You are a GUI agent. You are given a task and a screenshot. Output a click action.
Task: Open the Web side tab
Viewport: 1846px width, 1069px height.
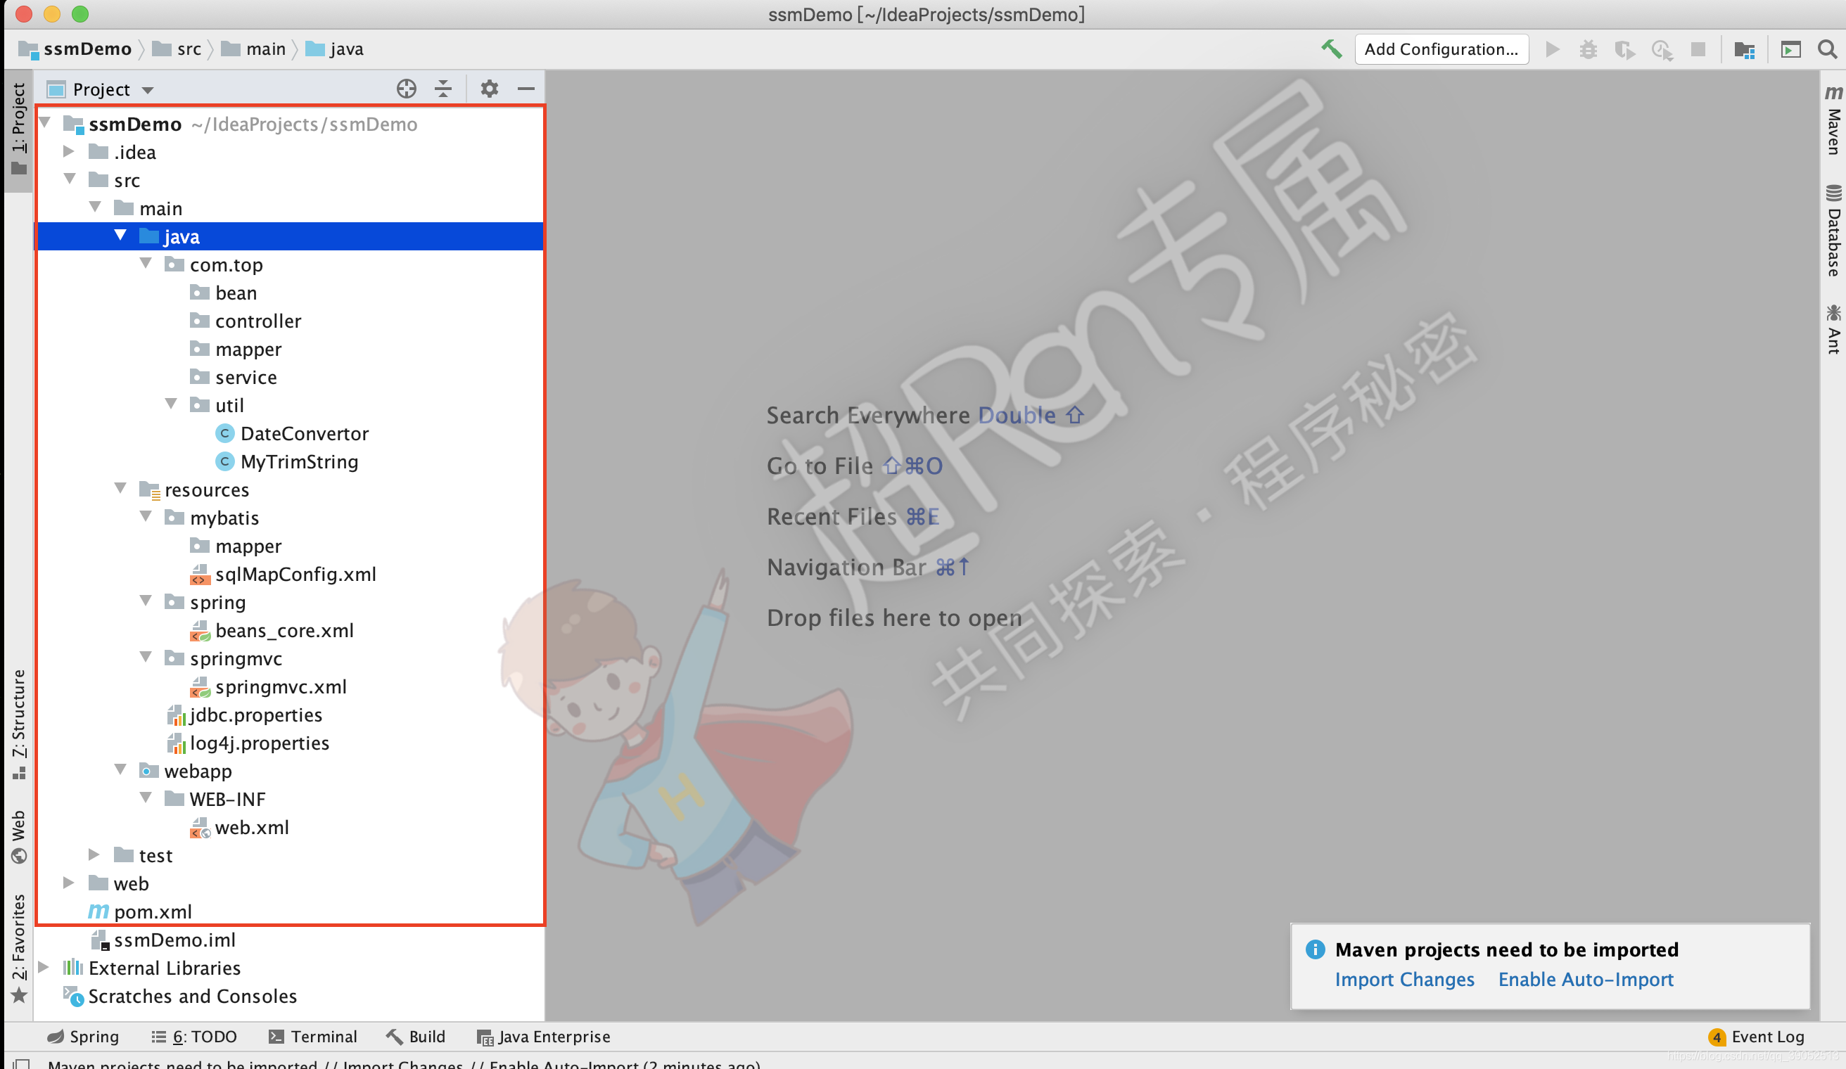(x=18, y=837)
